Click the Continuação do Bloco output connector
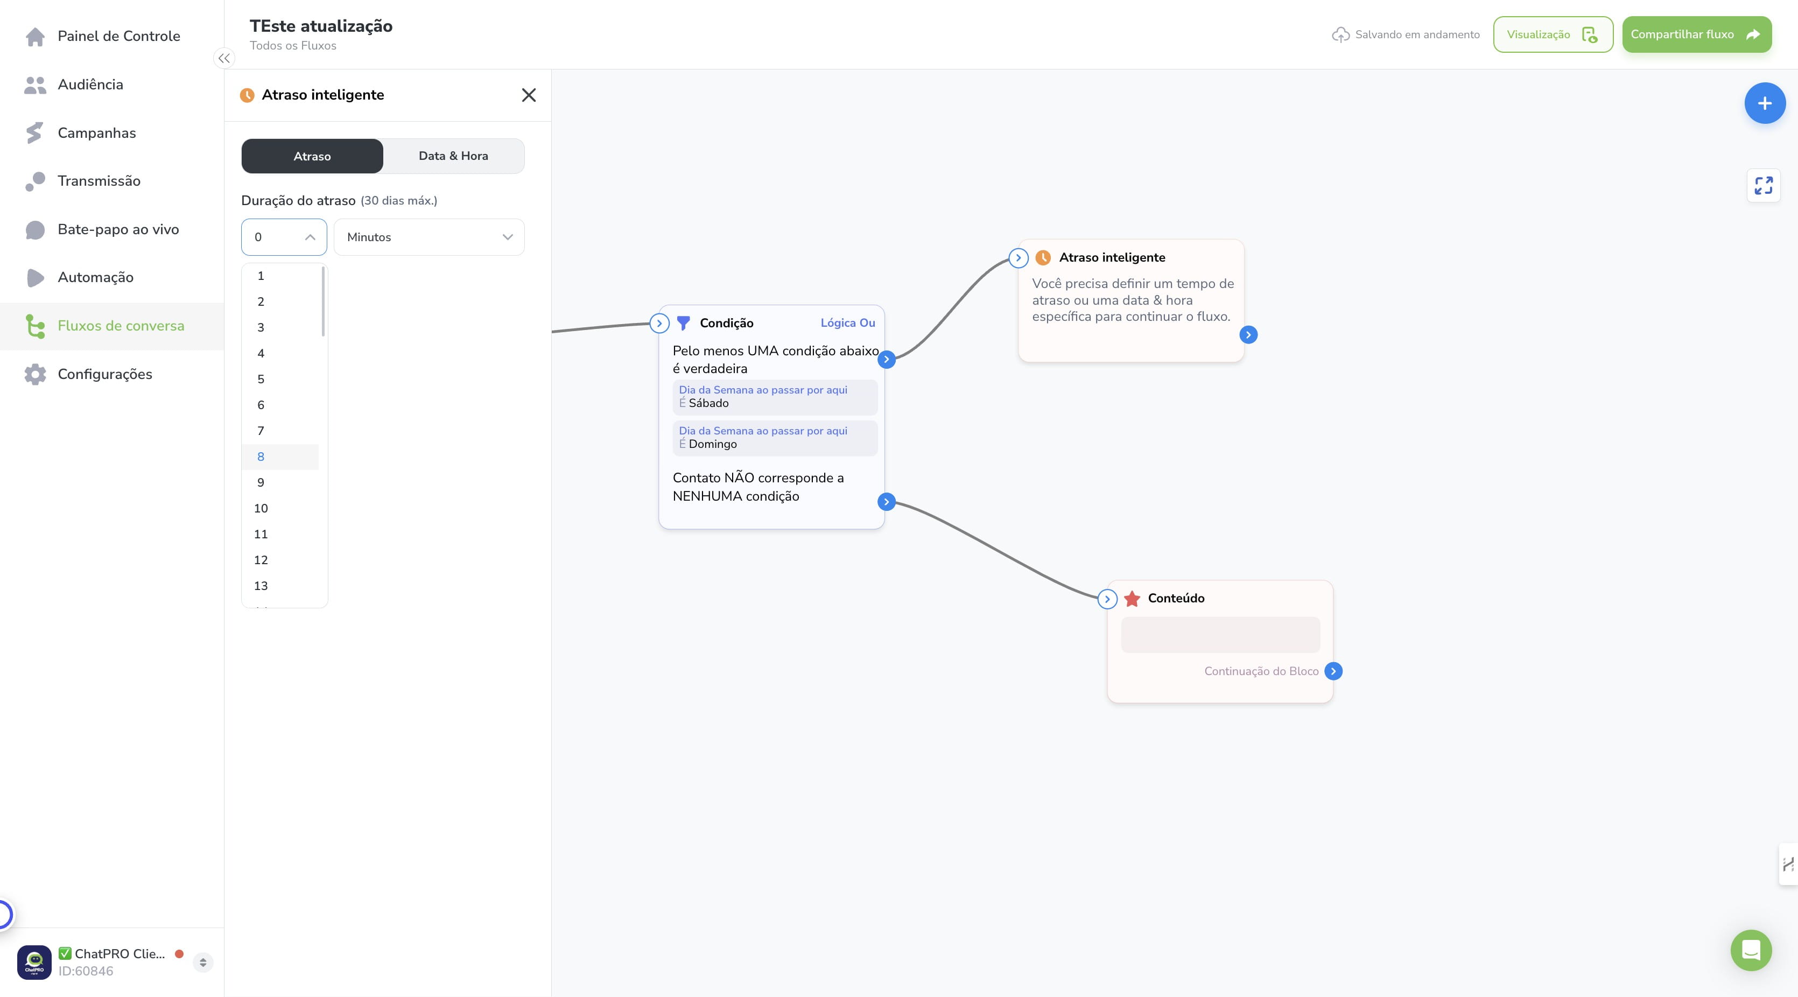The height and width of the screenshot is (997, 1798). point(1333,671)
